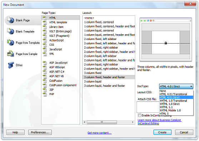The height and width of the screenshot is (141, 199).
Task: Choose HTML 4.01 Strict in dropdown list
Action: point(176,97)
